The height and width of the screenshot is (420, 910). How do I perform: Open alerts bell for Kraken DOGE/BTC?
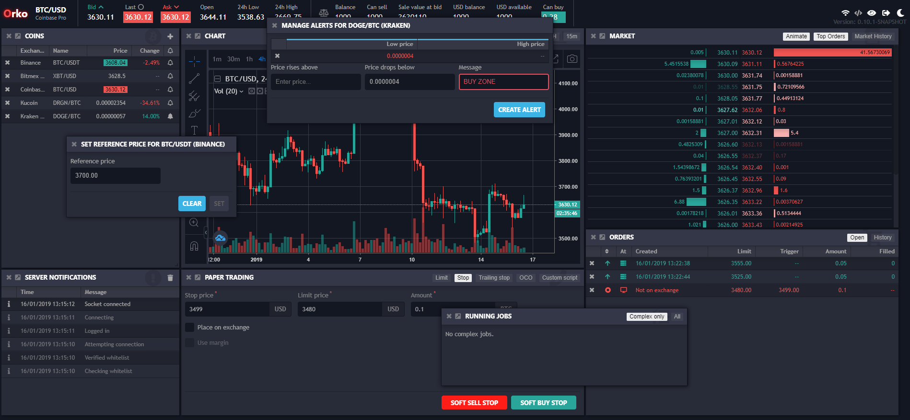pyautogui.click(x=170, y=116)
